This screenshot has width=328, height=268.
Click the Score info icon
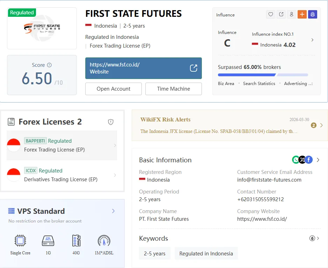pos(49,65)
